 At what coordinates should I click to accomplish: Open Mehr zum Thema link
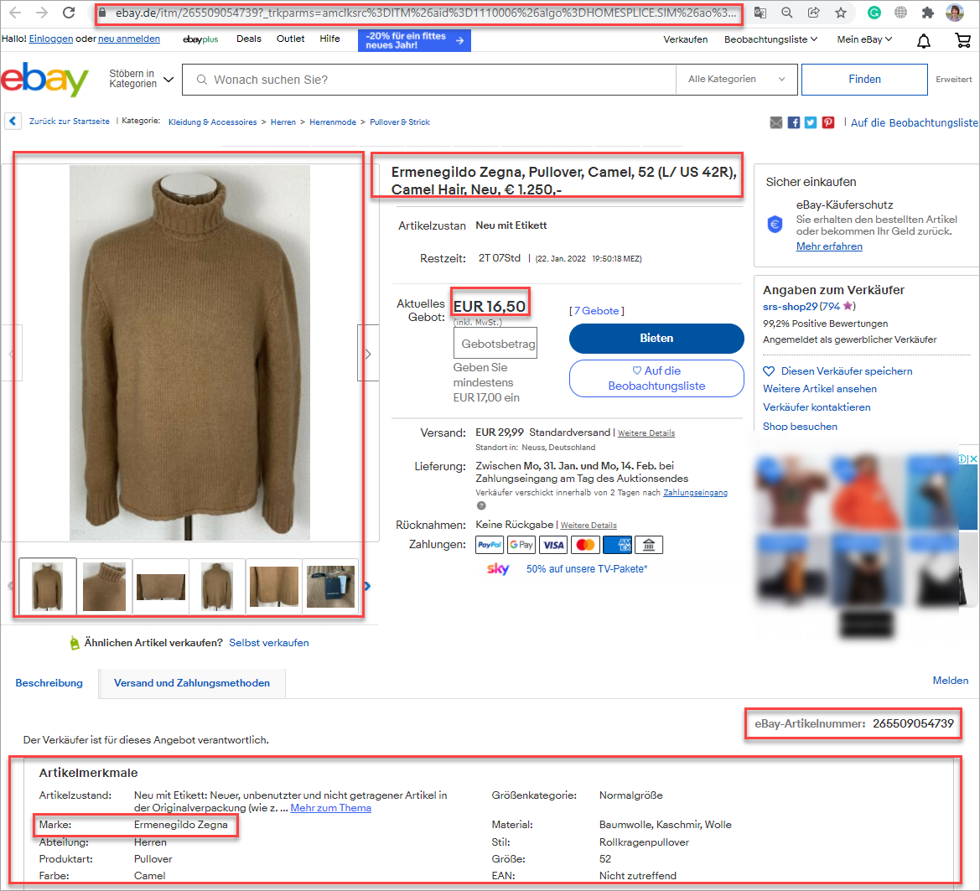[x=330, y=808]
